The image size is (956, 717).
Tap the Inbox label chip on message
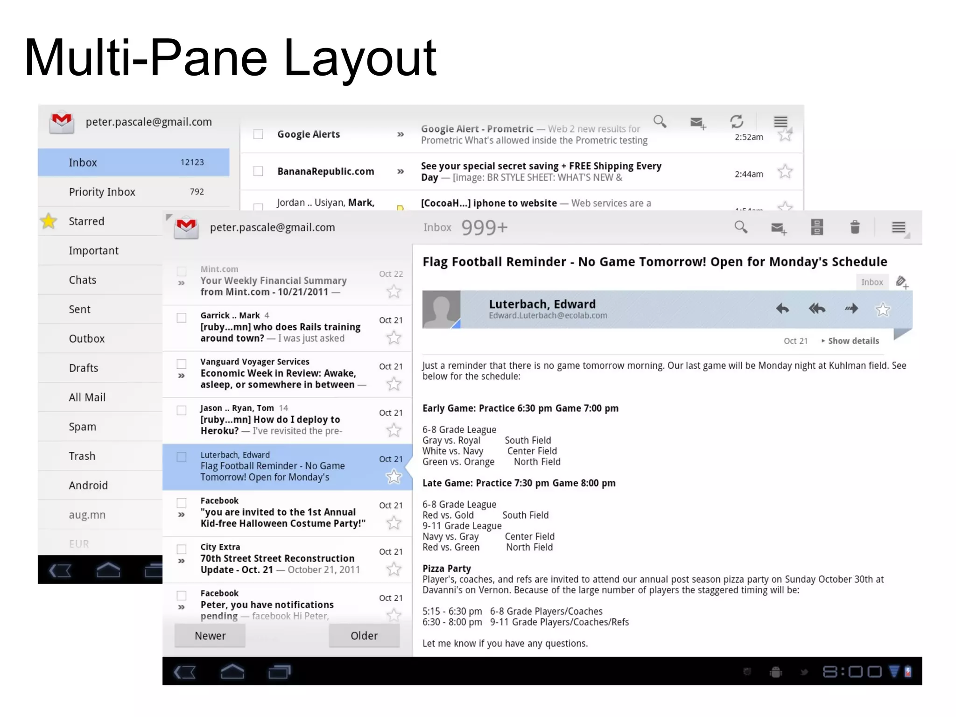click(872, 282)
